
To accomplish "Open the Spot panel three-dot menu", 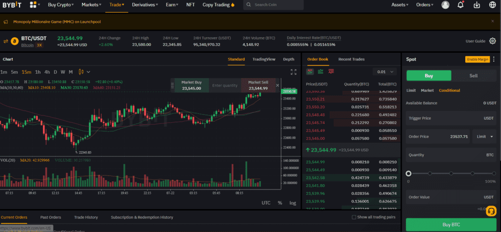I will coord(494,59).
